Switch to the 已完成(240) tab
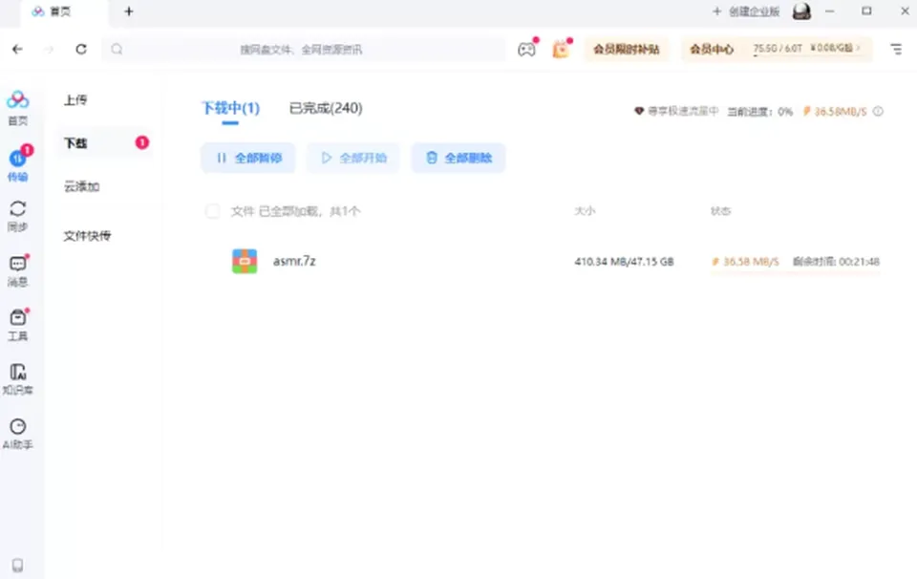 tap(326, 108)
